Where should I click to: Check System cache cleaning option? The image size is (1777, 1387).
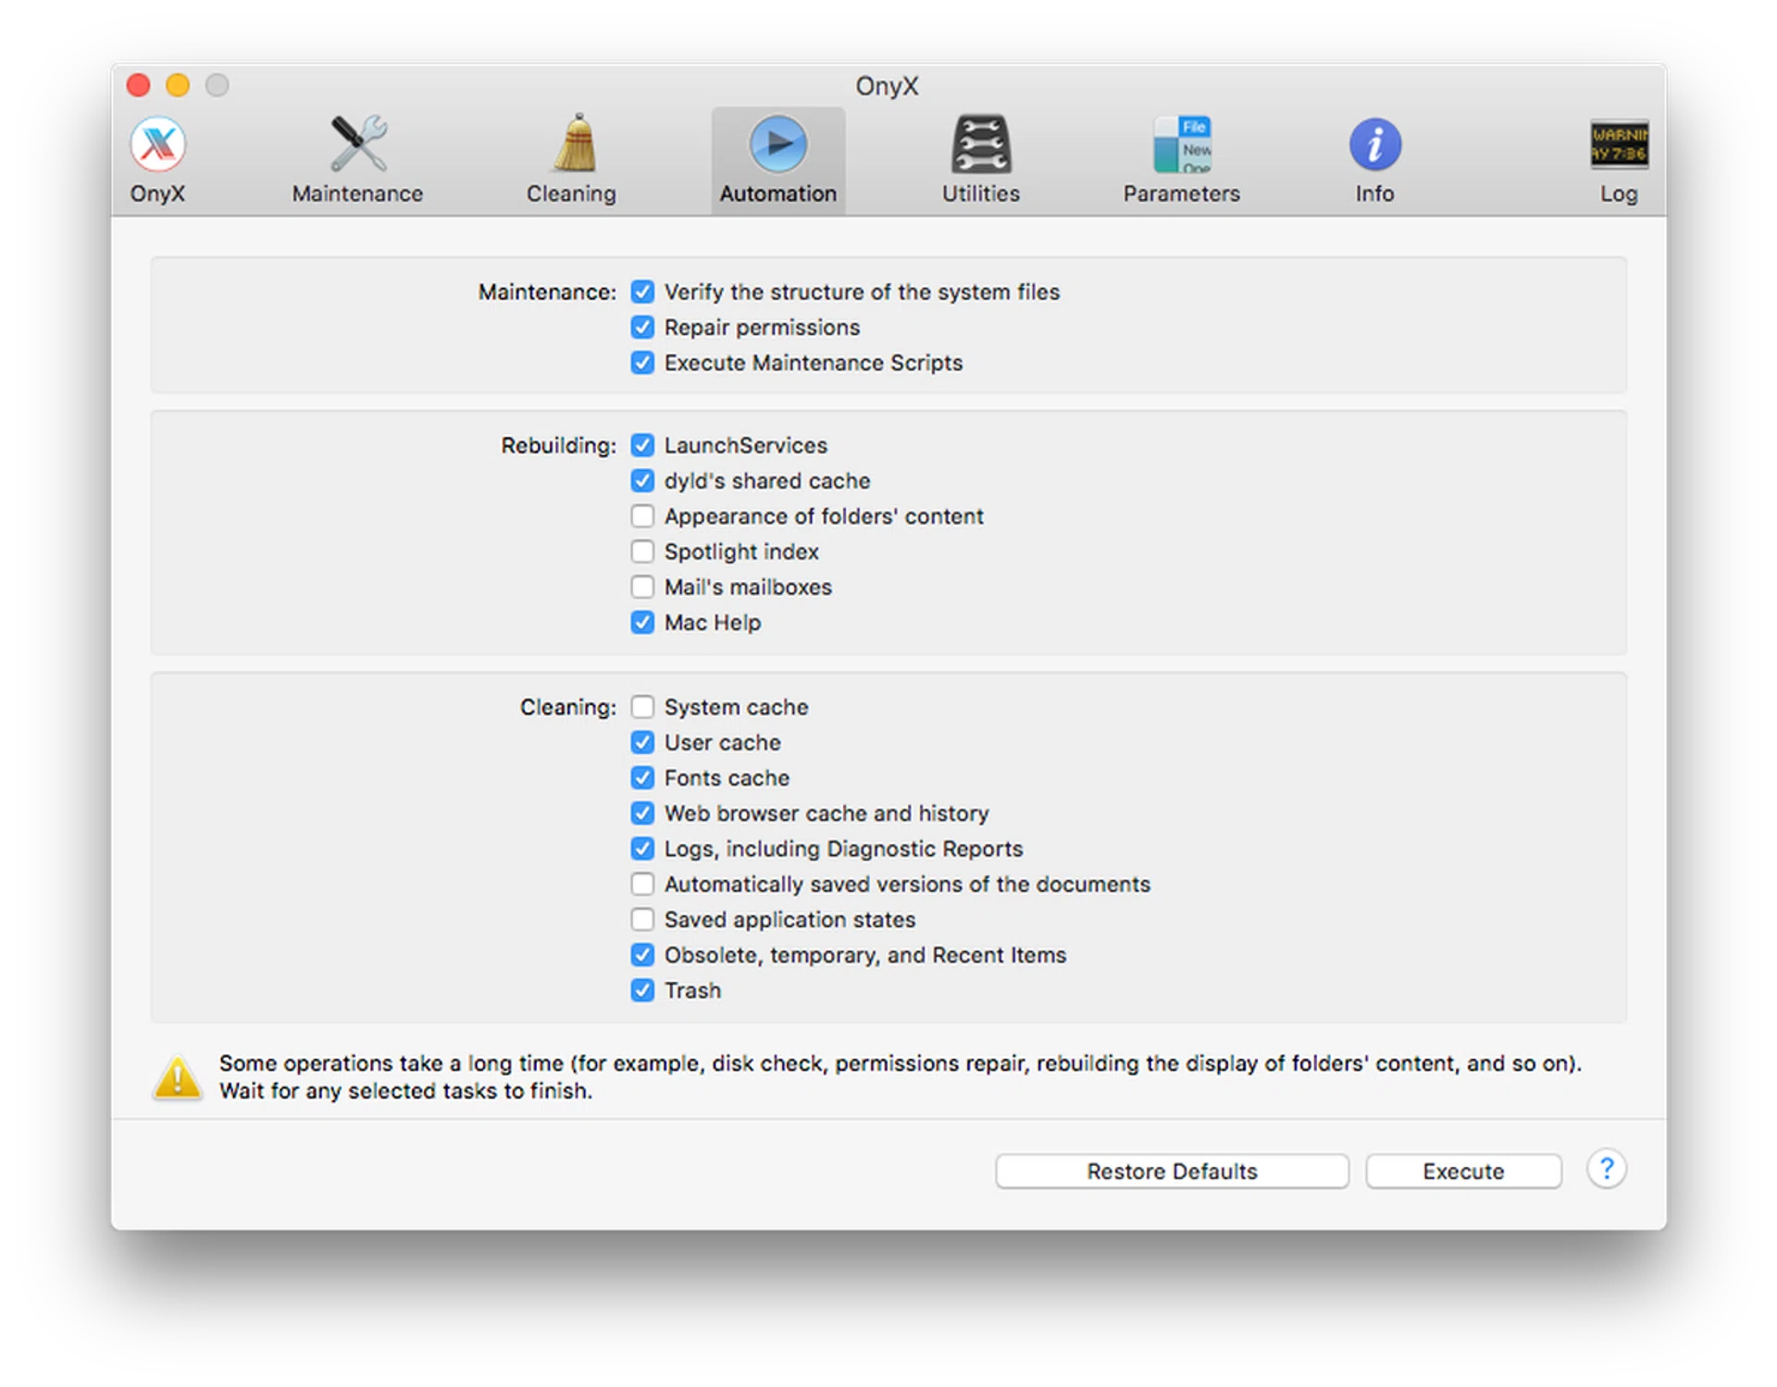(642, 708)
